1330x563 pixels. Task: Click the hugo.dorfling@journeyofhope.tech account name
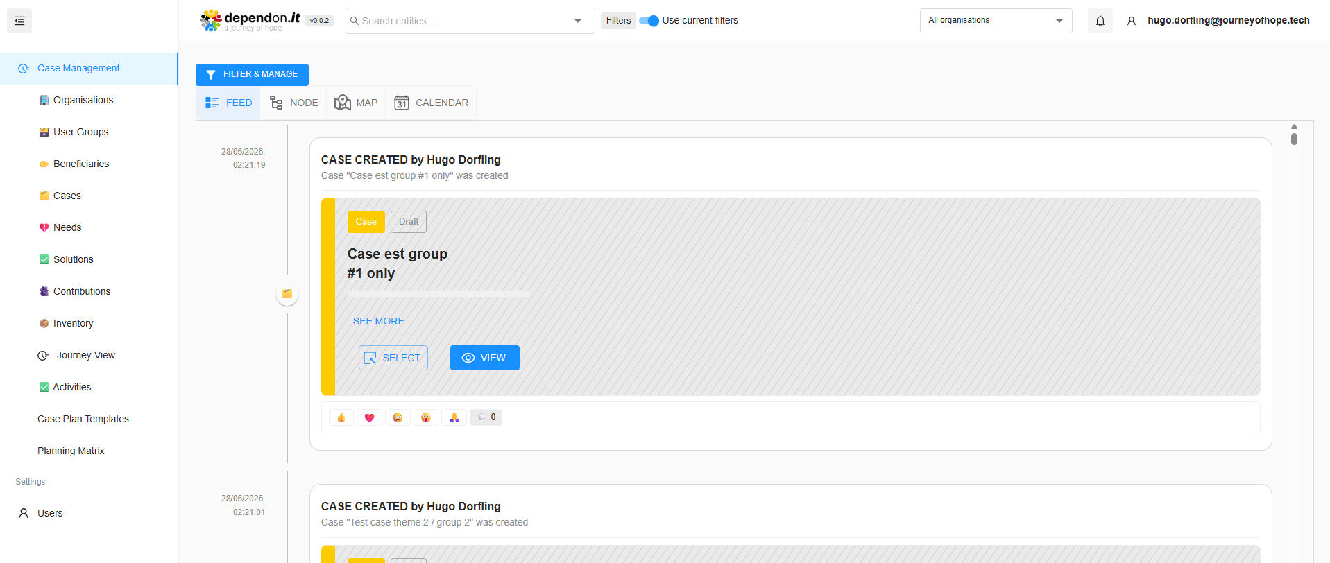(1229, 20)
